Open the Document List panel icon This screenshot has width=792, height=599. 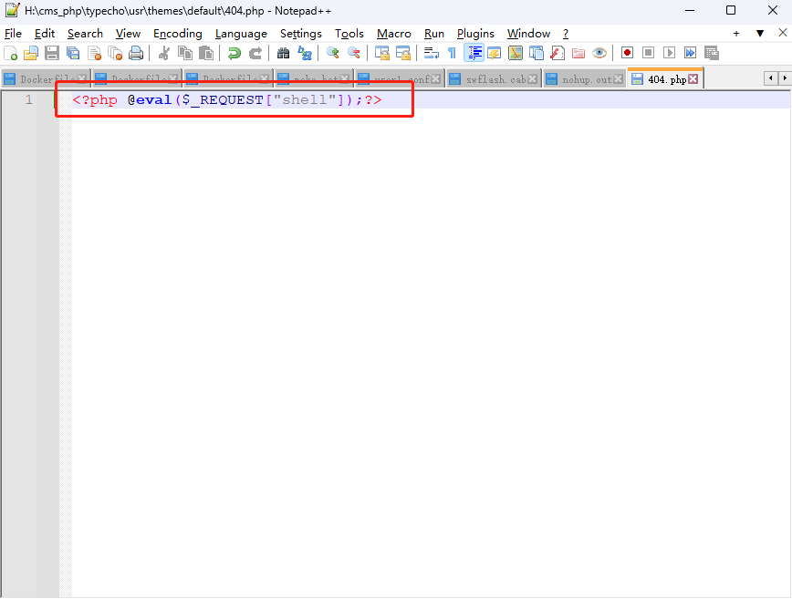536,53
